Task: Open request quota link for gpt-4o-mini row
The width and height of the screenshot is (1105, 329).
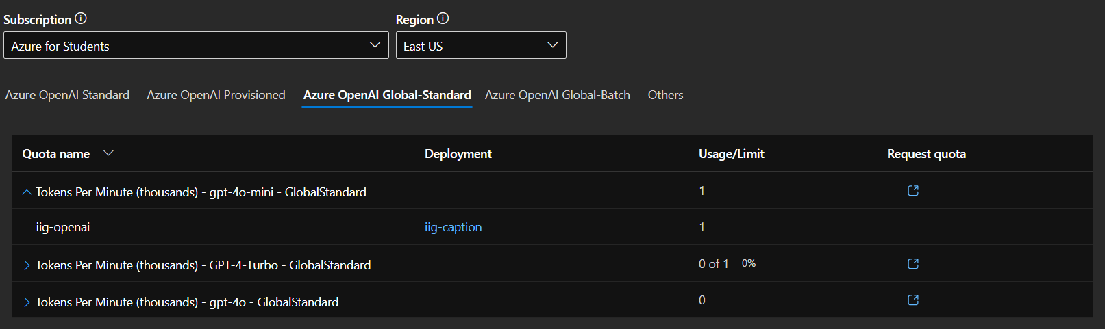Action: [x=913, y=191]
